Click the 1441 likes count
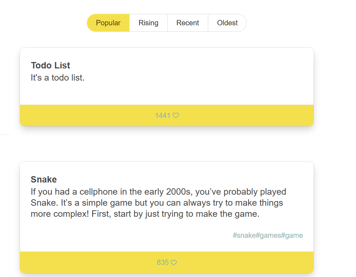 163,116
